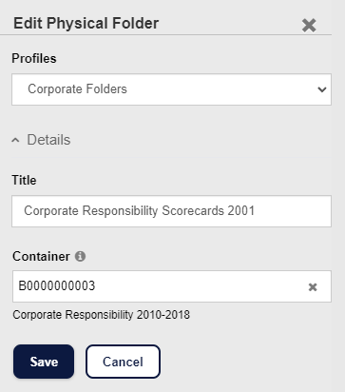
Task: Focus the Title input field
Action: point(171,211)
